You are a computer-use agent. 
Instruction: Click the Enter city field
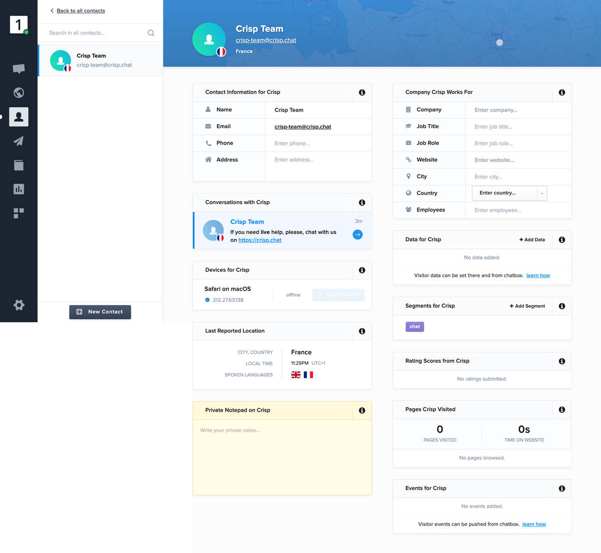tap(519, 177)
